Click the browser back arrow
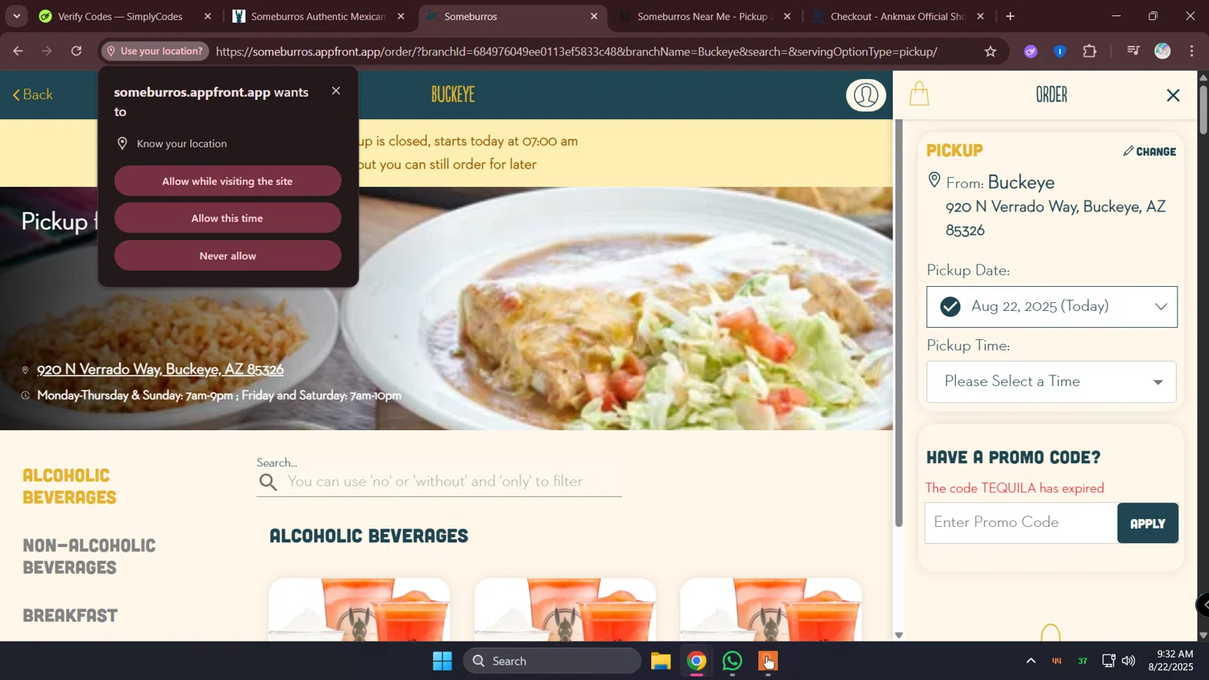This screenshot has width=1209, height=680. (x=17, y=52)
